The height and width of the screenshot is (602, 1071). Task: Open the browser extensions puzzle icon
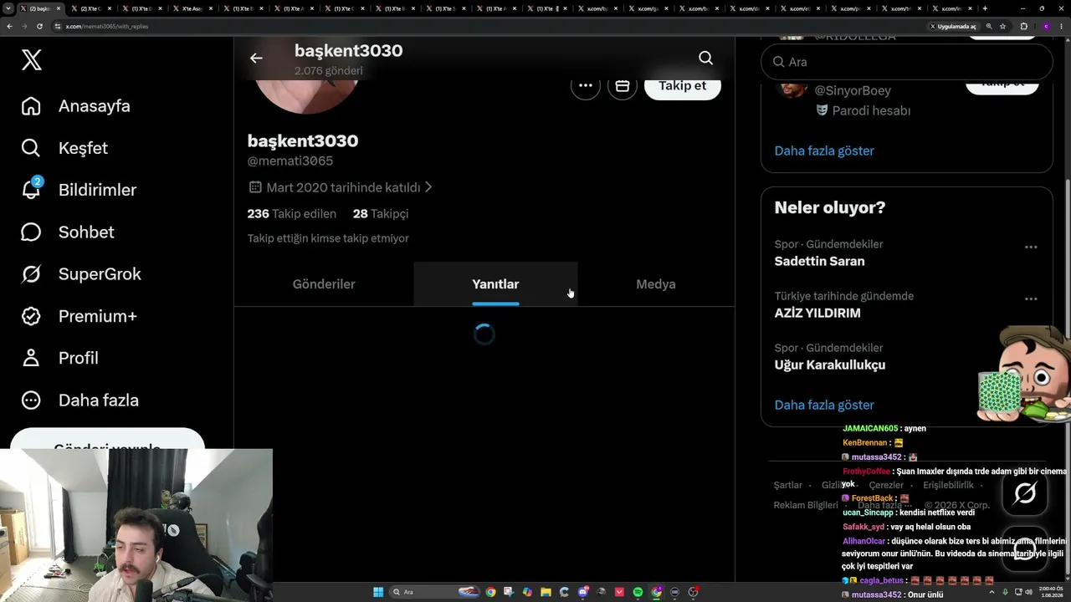1023,26
